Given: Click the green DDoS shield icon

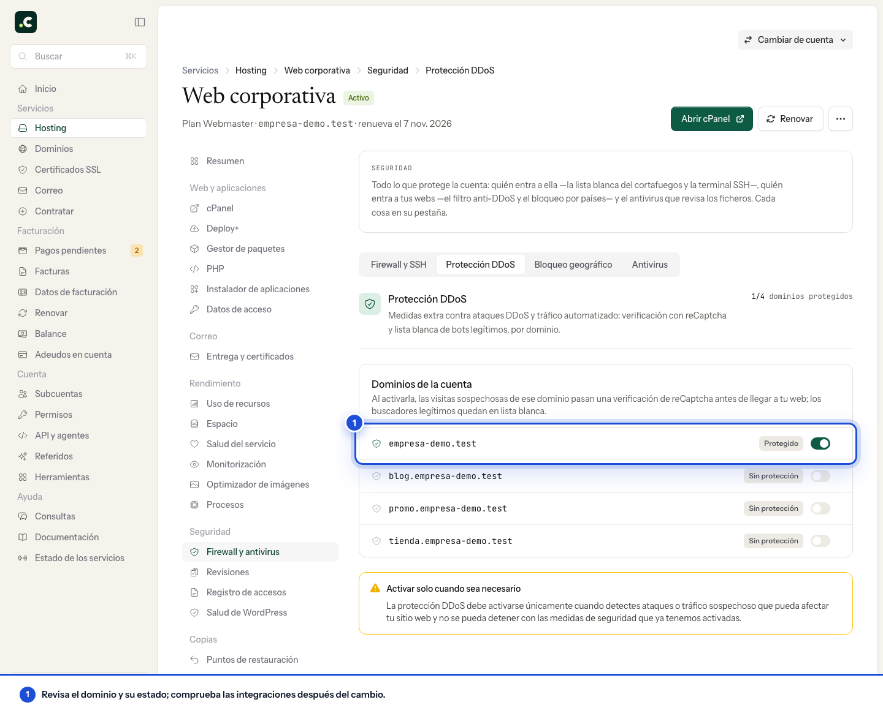Looking at the screenshot, I should [370, 304].
